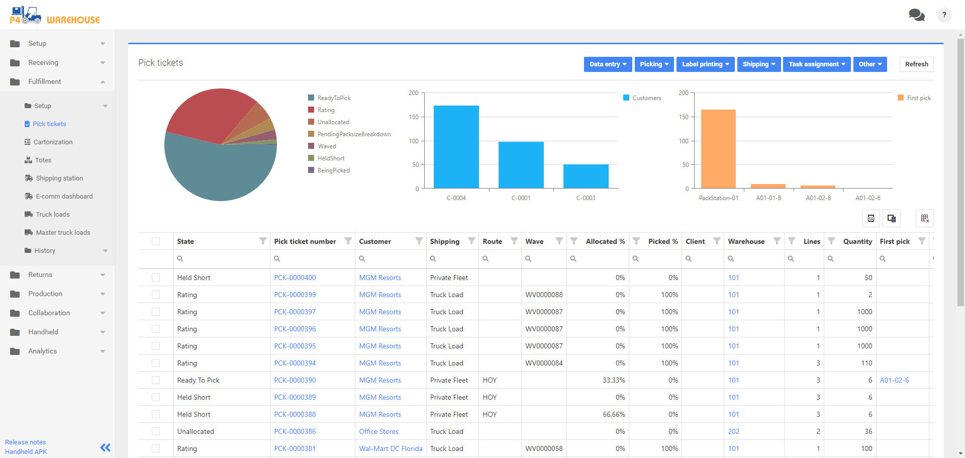The width and height of the screenshot is (965, 458).
Task: Collapse sidebar with double chevron icon
Action: pos(105,447)
